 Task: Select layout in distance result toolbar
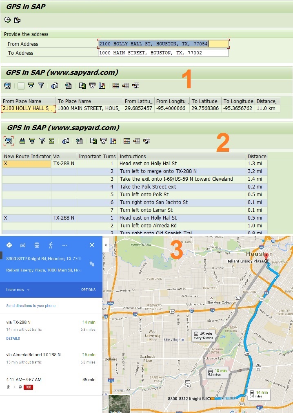tap(126, 85)
